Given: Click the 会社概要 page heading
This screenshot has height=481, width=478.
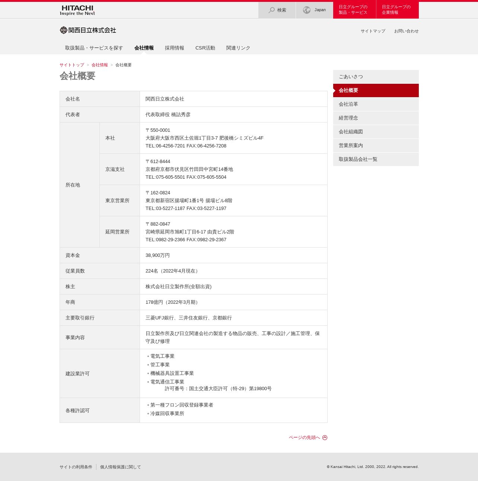Looking at the screenshot, I should click(x=77, y=76).
